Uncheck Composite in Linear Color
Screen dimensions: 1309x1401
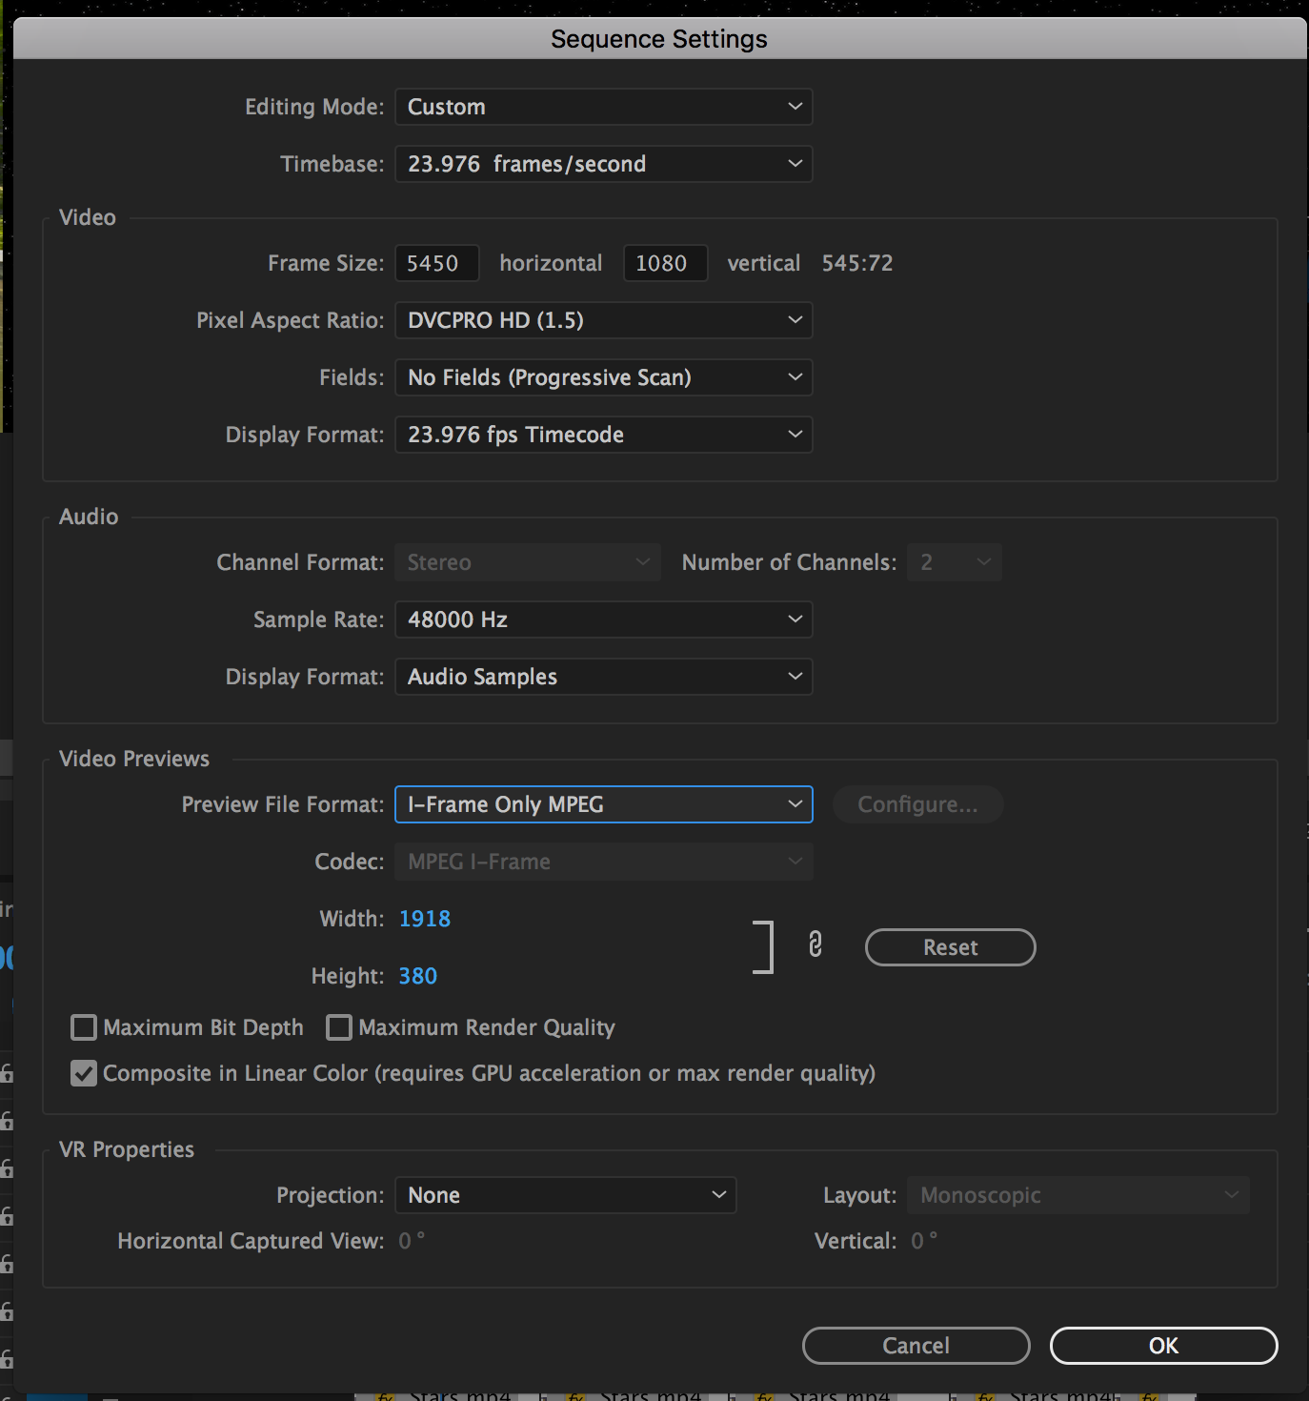point(84,1073)
